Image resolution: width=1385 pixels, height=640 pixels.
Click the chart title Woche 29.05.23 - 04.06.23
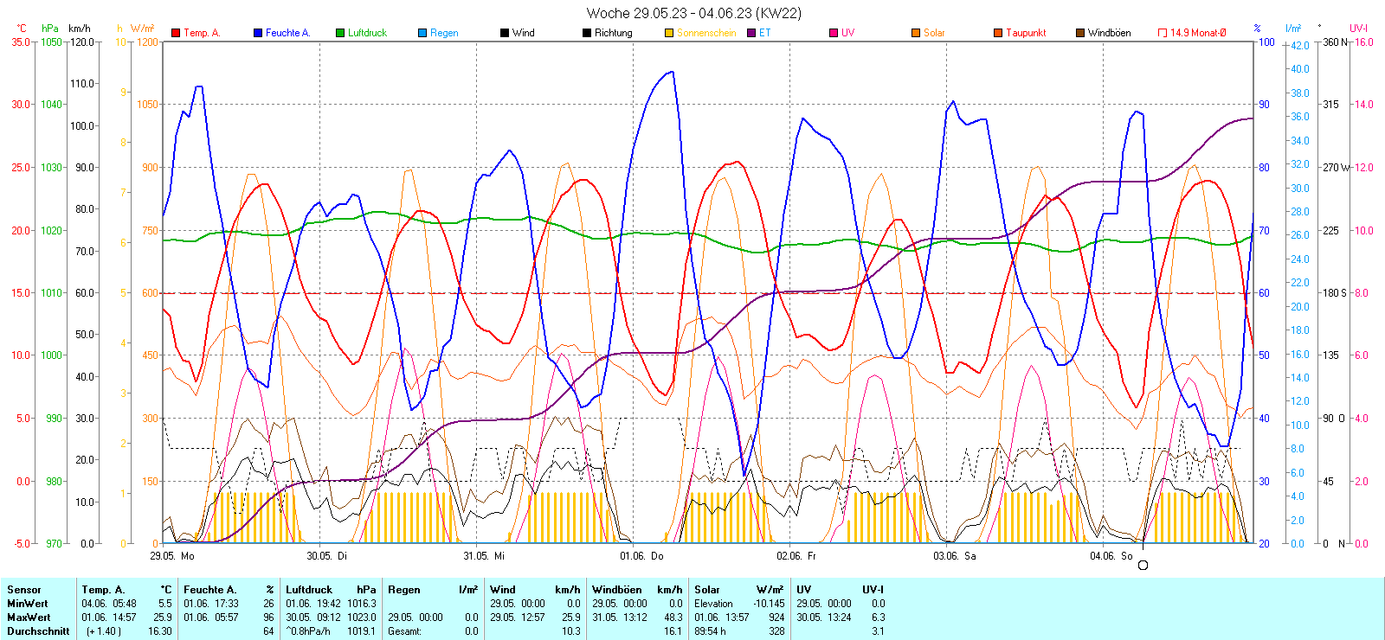click(693, 13)
